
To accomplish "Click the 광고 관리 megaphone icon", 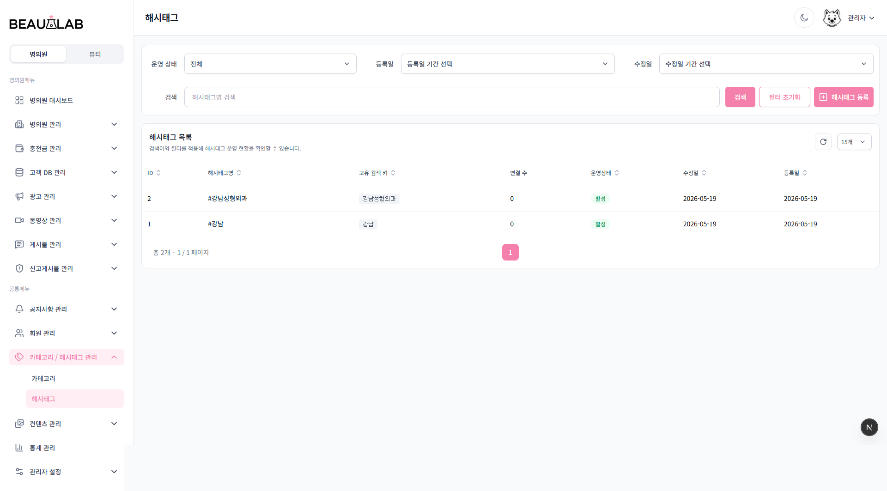I will point(19,196).
